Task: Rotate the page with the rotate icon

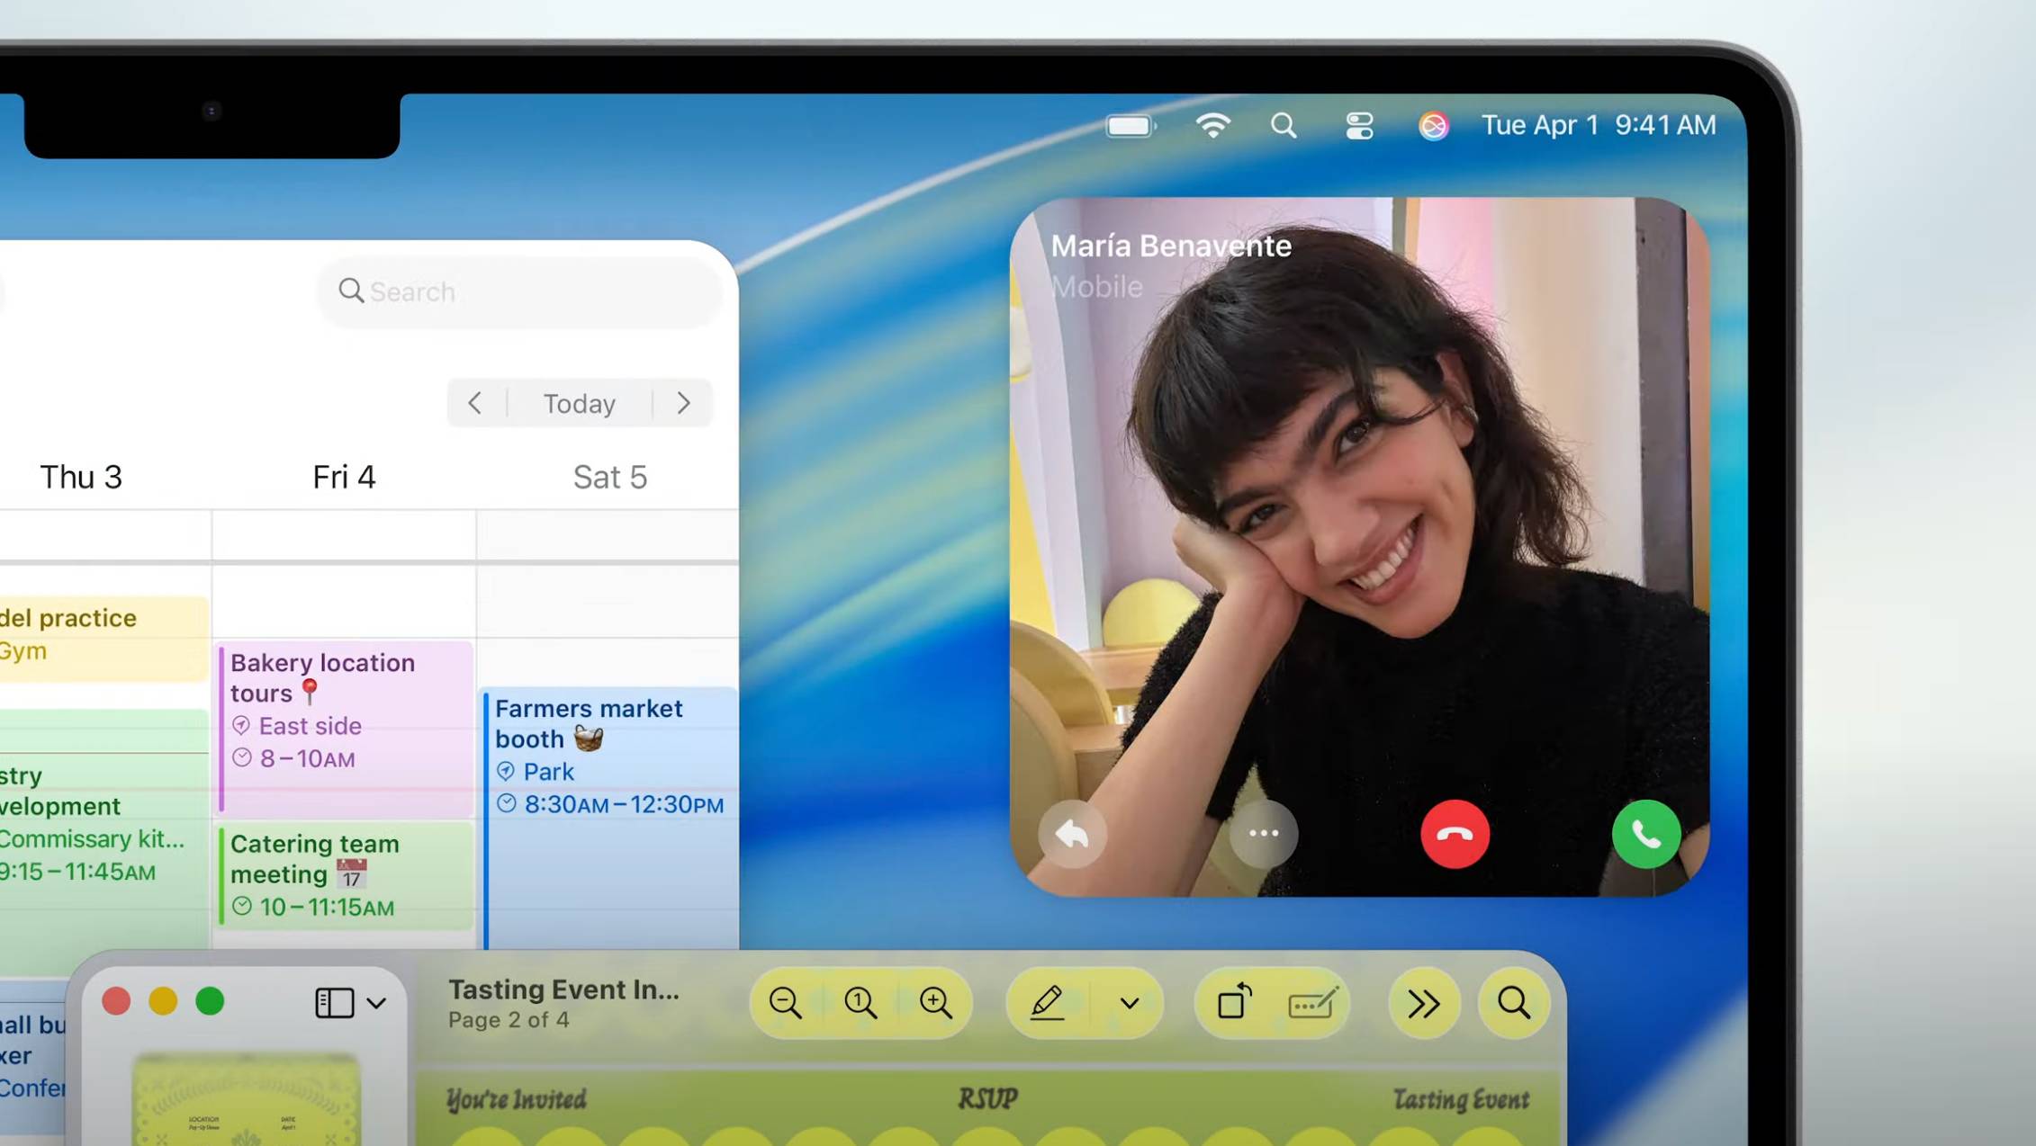Action: pos(1234,1001)
